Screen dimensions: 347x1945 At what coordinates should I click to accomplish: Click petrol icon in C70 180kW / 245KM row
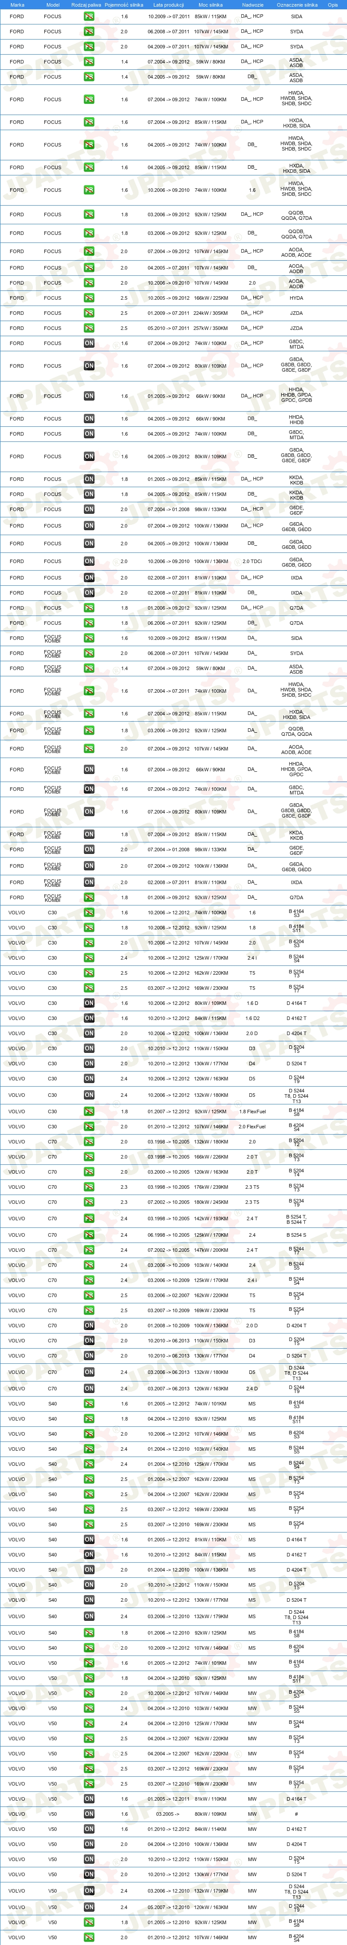[89, 1201]
